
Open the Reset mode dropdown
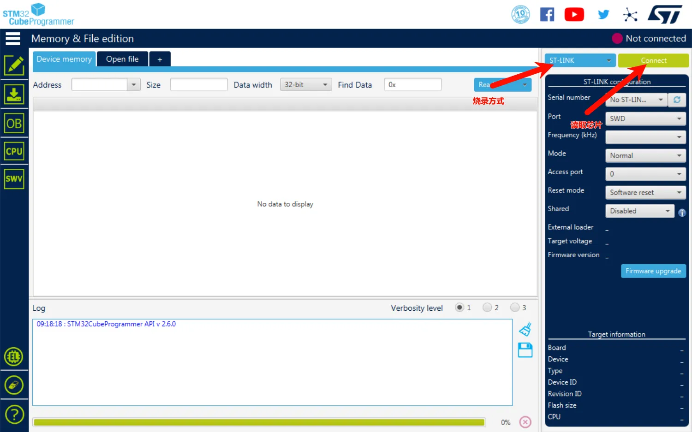645,192
